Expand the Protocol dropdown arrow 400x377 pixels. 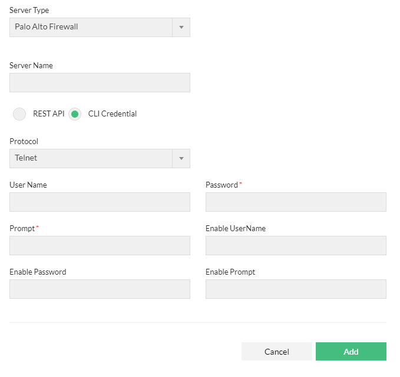(x=181, y=158)
